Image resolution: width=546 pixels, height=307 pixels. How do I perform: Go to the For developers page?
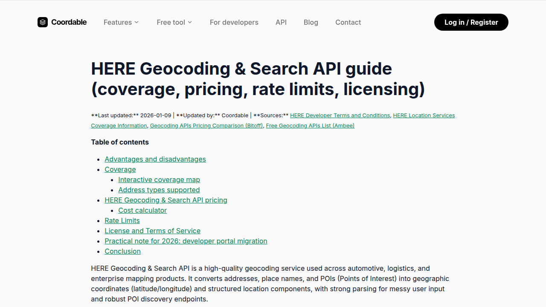pyautogui.click(x=234, y=22)
